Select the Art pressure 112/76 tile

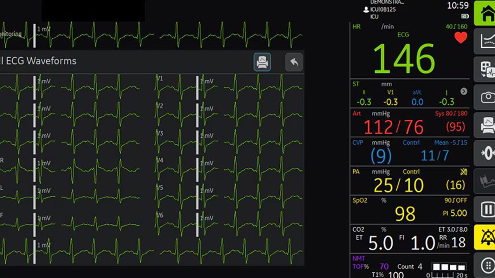(393, 127)
